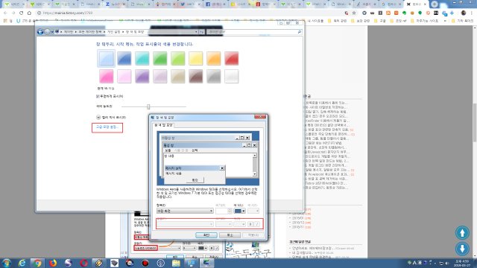
Task: Click the Chrome icon in the taskbar
Action: (x=37, y=263)
